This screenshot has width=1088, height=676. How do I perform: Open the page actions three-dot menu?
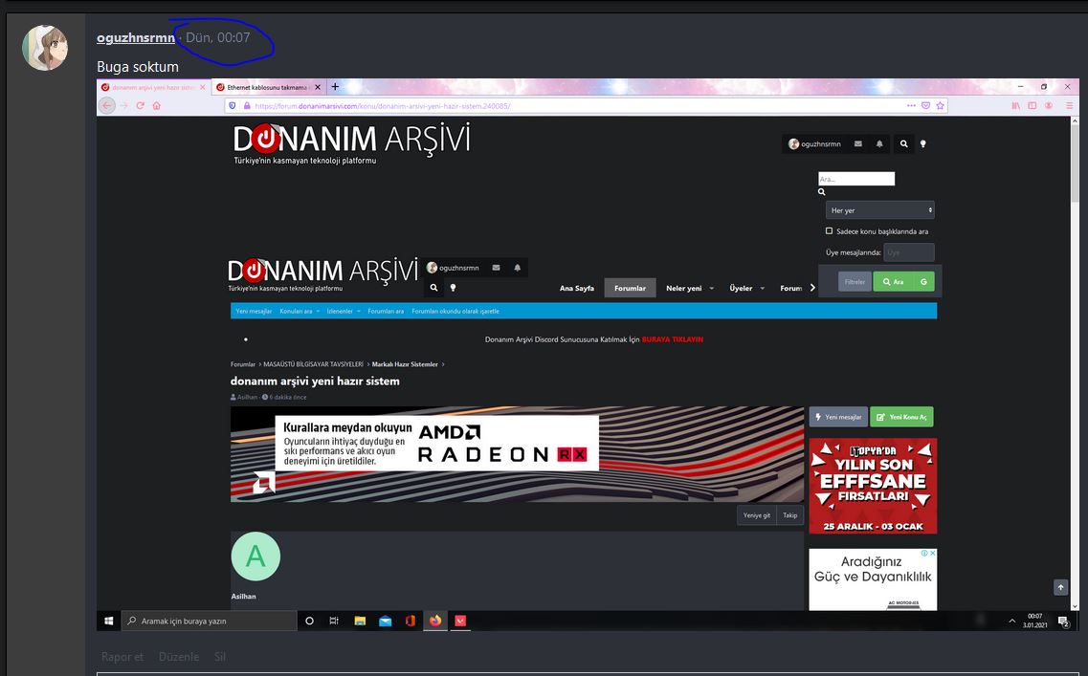[x=911, y=105]
